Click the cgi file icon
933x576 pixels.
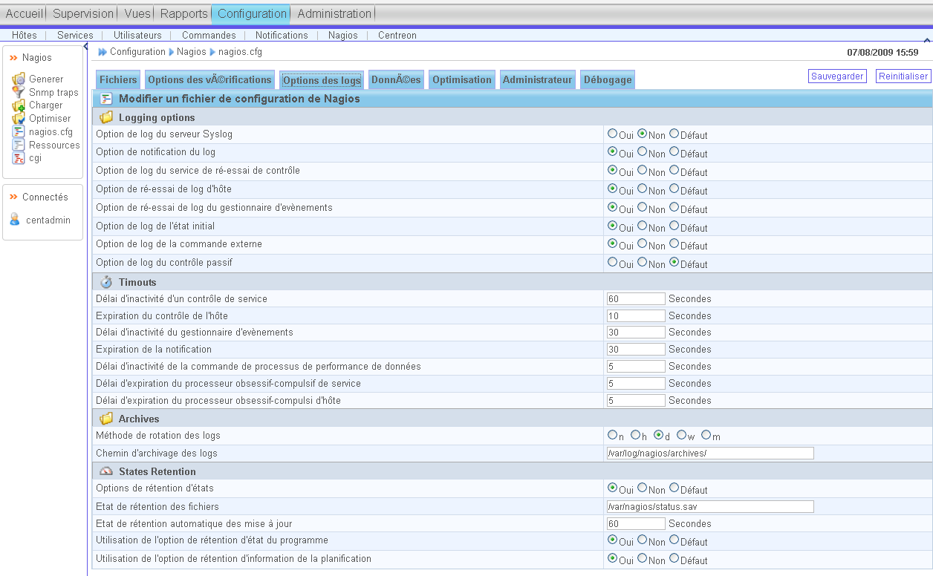click(x=19, y=158)
